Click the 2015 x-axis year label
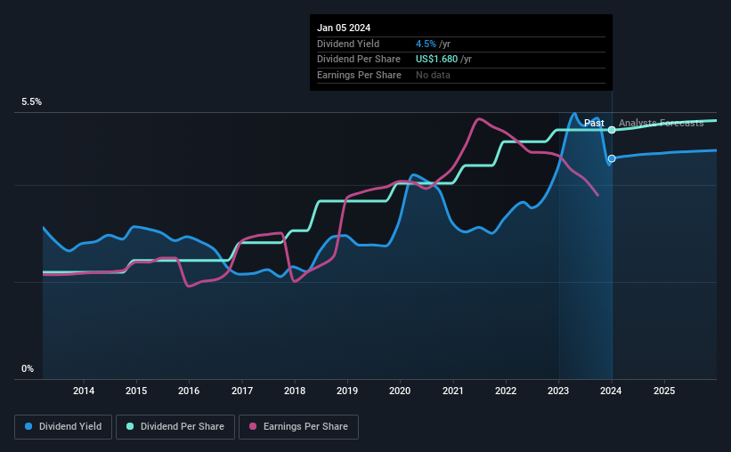Image resolution: width=731 pixels, height=452 pixels. point(136,391)
